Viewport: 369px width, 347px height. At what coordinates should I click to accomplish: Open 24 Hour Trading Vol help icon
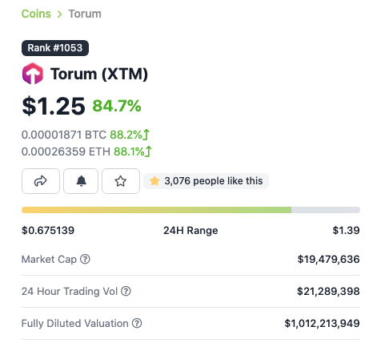126,291
